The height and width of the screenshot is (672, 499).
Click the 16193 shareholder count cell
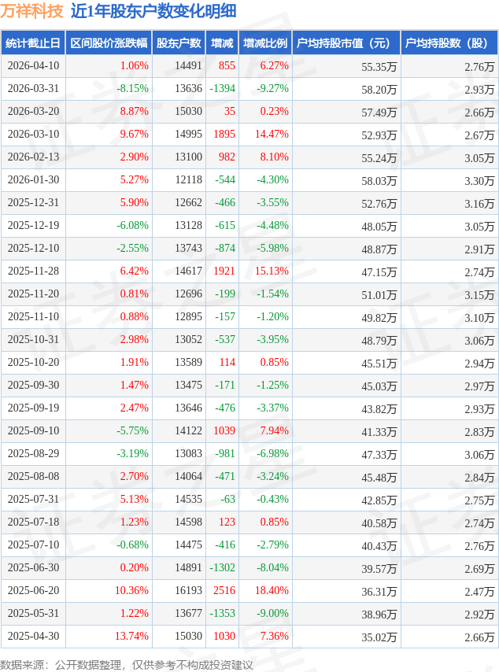(188, 591)
